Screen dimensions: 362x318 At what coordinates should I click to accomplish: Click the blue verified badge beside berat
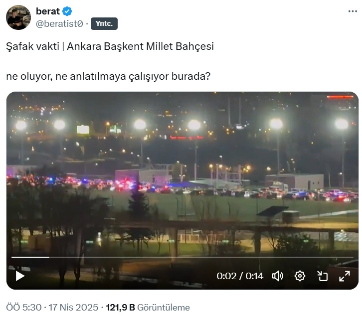[67, 11]
